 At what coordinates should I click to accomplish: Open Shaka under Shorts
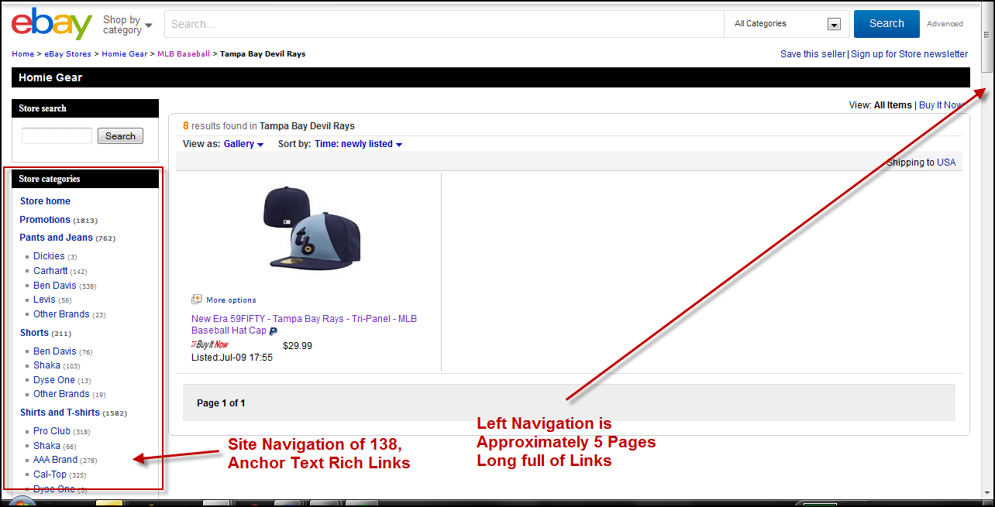[x=46, y=365]
